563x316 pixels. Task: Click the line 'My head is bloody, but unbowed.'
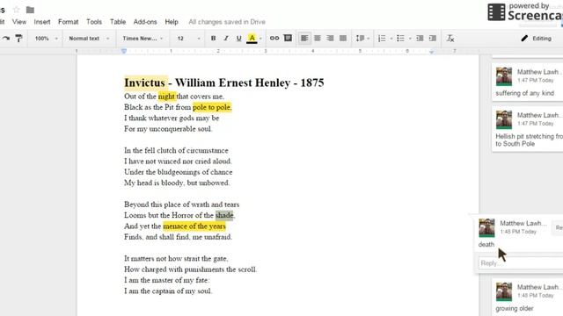click(177, 183)
